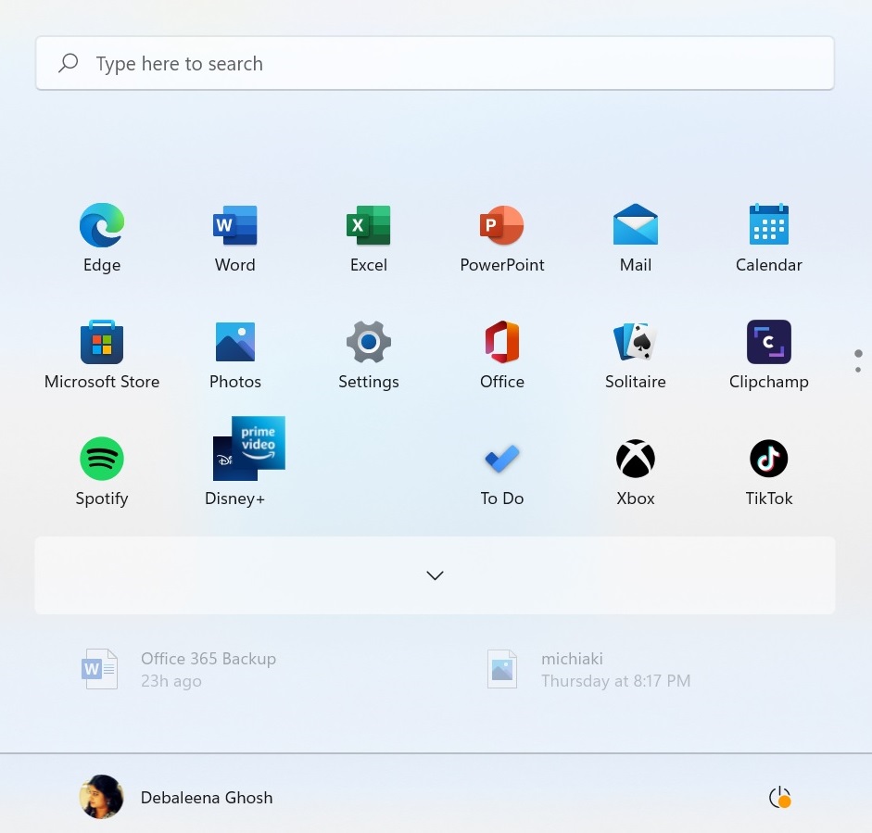This screenshot has width=872, height=833.
Task: Launch Microsoft Store
Action: click(102, 354)
